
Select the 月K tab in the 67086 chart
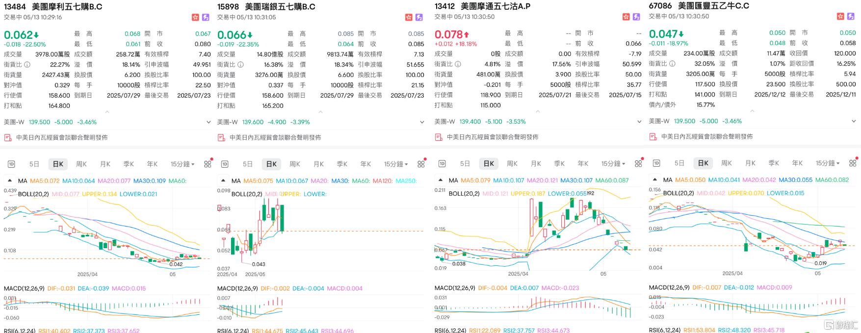[x=750, y=163]
